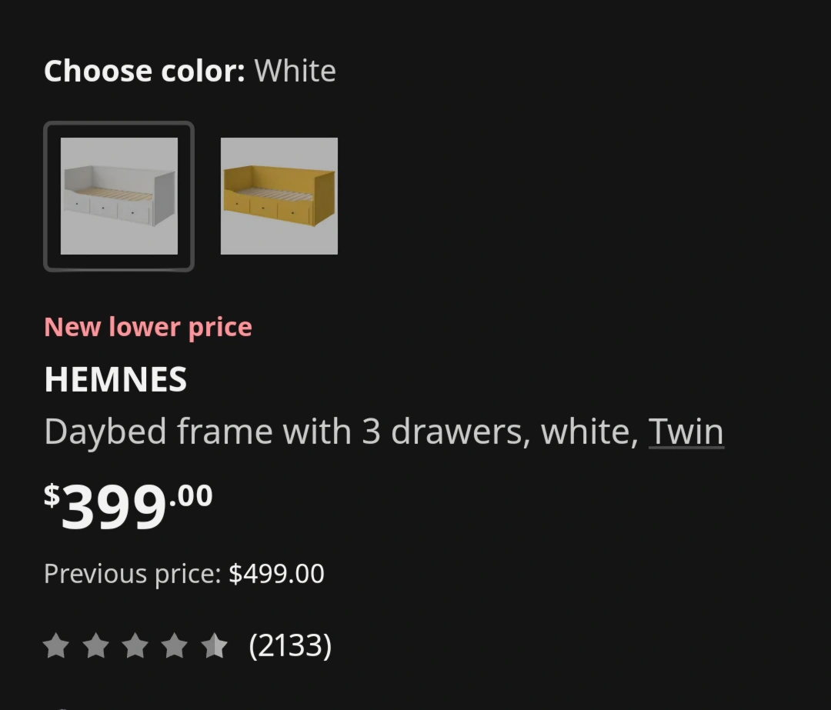Image resolution: width=831 pixels, height=710 pixels.
Task: Click the selected color name 'White'
Action: 295,71
